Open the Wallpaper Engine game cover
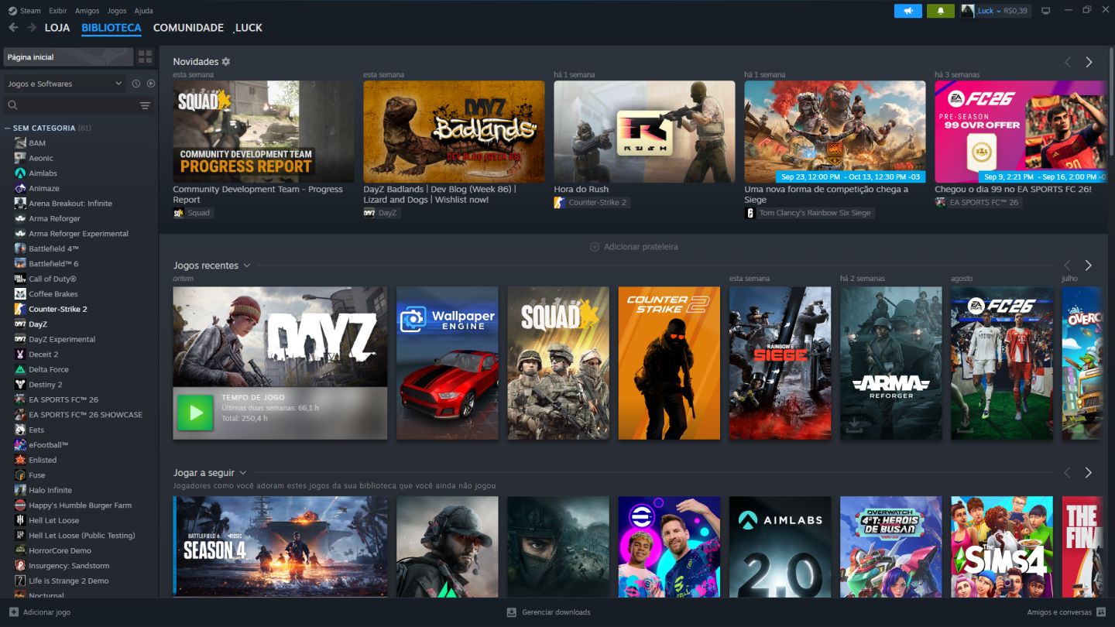The width and height of the screenshot is (1115, 627). tap(448, 363)
